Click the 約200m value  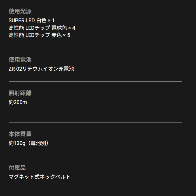point(18,102)
